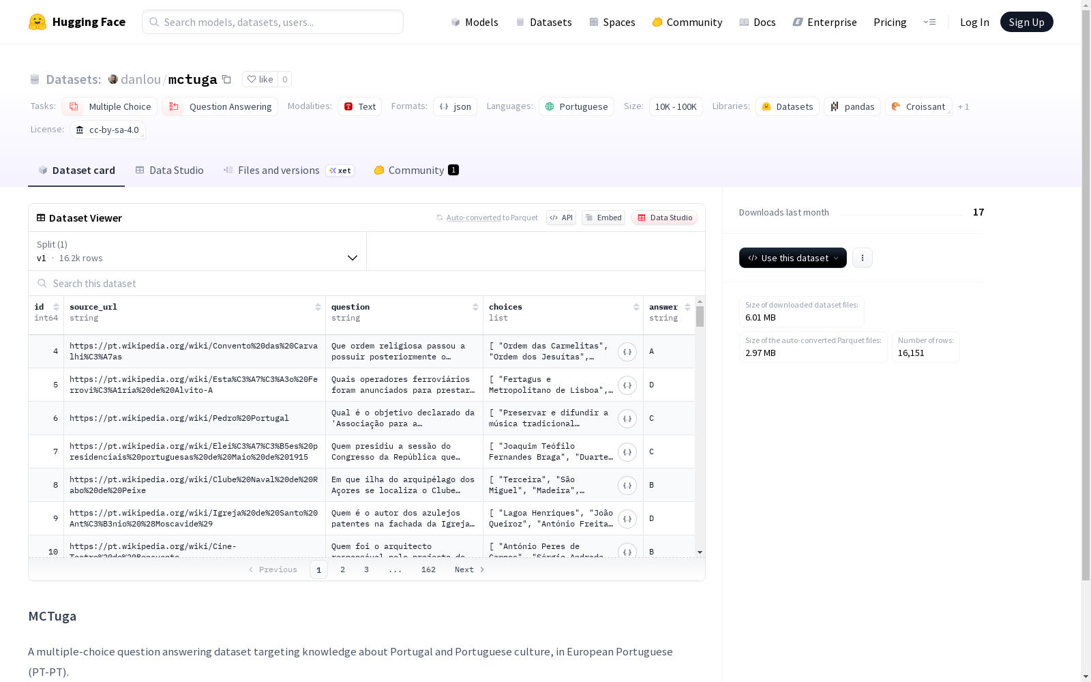Image resolution: width=1091 pixels, height=682 pixels.
Task: Open Datasets in top navigation
Action: coord(543,22)
